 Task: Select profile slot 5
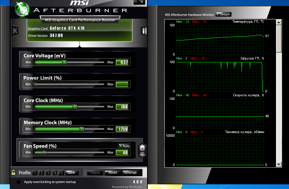tap(62, 173)
